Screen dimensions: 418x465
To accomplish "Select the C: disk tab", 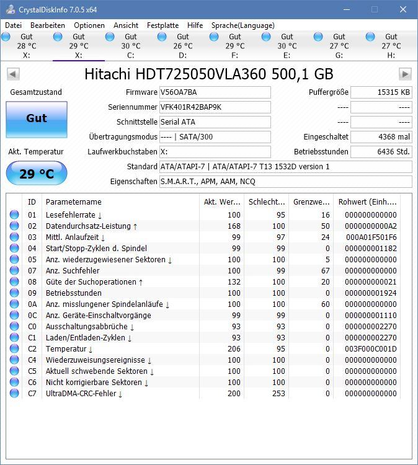I will click(130, 46).
